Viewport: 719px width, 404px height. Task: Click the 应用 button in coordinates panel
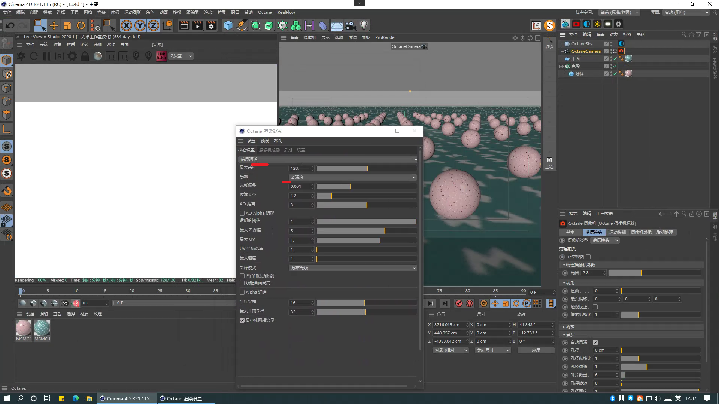click(x=536, y=351)
